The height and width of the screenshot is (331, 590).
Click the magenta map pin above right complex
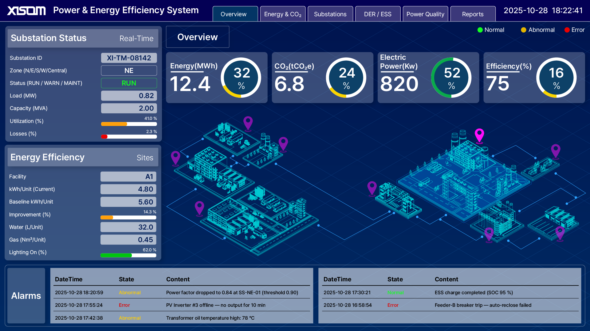[479, 135]
